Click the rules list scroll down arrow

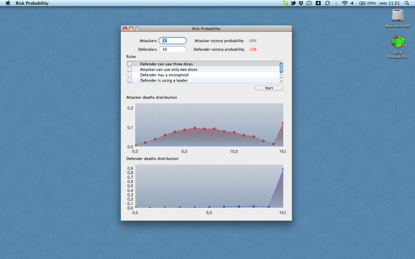point(281,81)
